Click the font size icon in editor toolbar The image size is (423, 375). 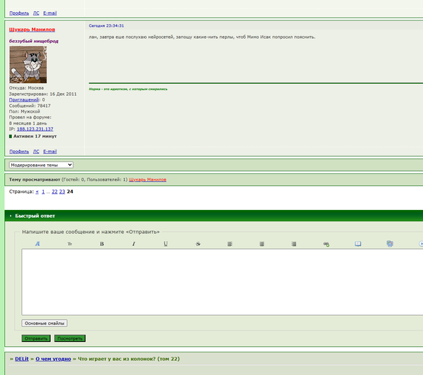(70, 244)
